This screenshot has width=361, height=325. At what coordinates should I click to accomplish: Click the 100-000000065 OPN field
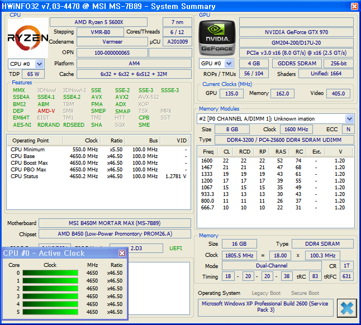pyautogui.click(x=112, y=53)
